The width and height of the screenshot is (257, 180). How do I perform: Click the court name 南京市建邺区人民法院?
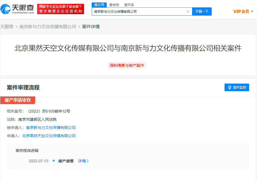[37, 119]
